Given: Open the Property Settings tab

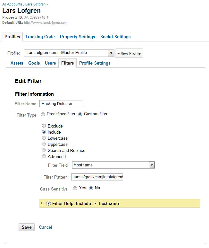Looking at the screenshot, I should pos(78,37).
